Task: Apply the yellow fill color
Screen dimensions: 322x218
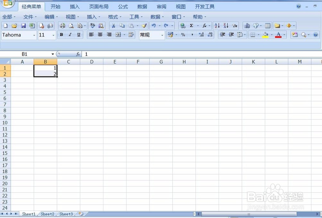Action: (266, 35)
